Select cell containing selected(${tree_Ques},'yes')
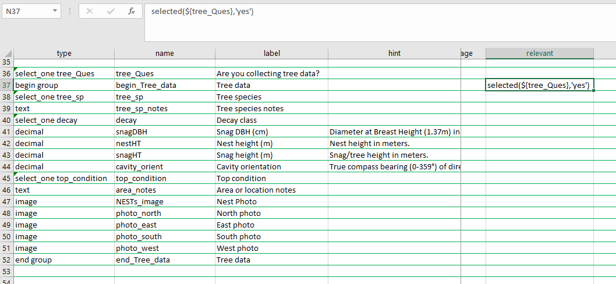 point(539,86)
